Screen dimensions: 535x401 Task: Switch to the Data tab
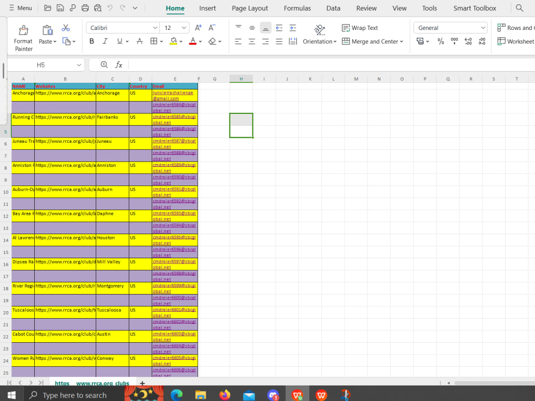333,8
